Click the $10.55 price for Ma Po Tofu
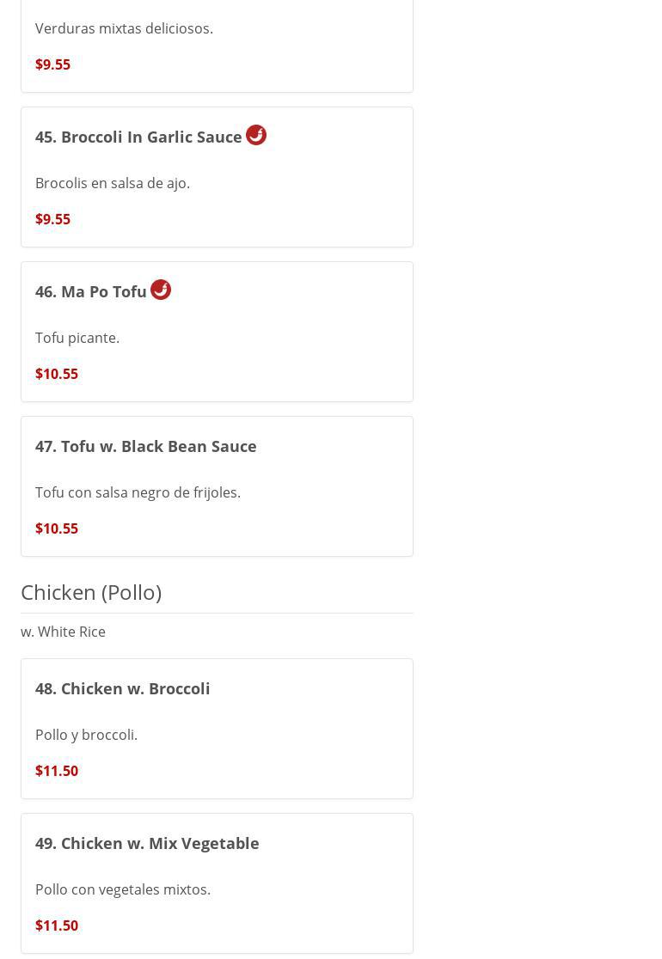The height and width of the screenshot is (959, 662). (57, 374)
